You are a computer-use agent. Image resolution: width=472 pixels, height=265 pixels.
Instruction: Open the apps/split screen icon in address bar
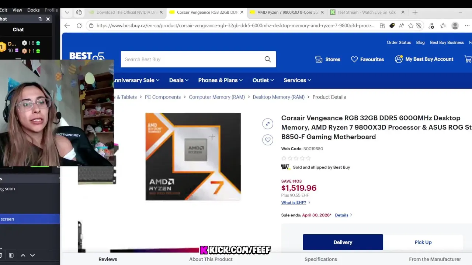tap(382, 25)
